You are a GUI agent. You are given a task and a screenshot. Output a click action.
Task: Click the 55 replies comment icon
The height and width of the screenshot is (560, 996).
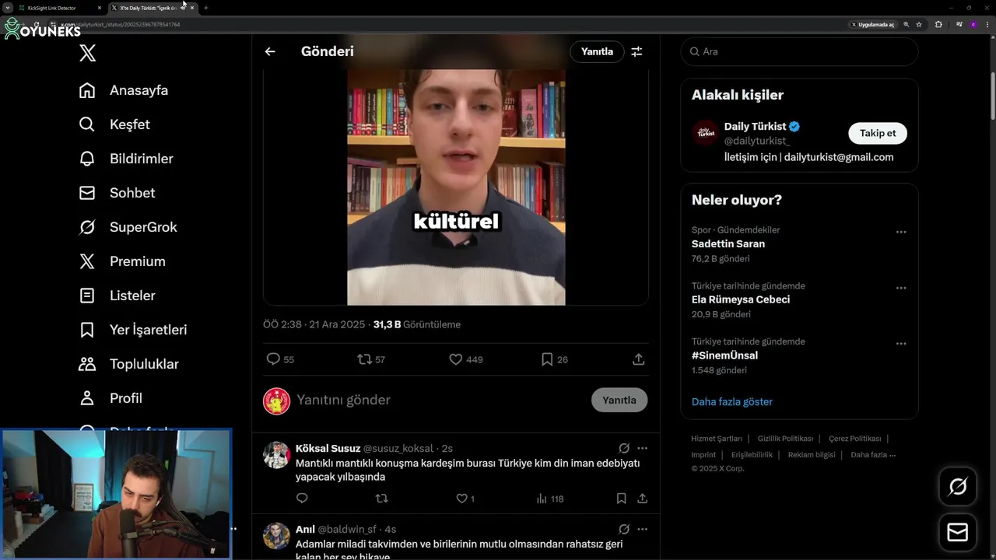coord(273,359)
